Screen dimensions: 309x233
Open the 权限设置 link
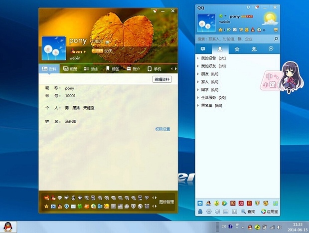point(162,129)
